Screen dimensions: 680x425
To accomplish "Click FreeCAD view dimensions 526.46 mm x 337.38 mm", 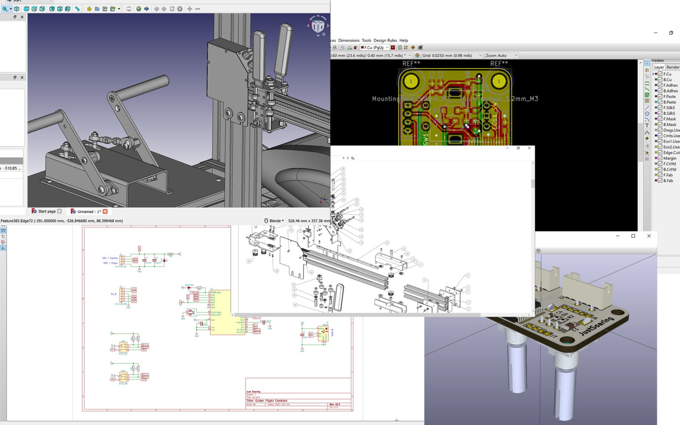I will click(309, 221).
